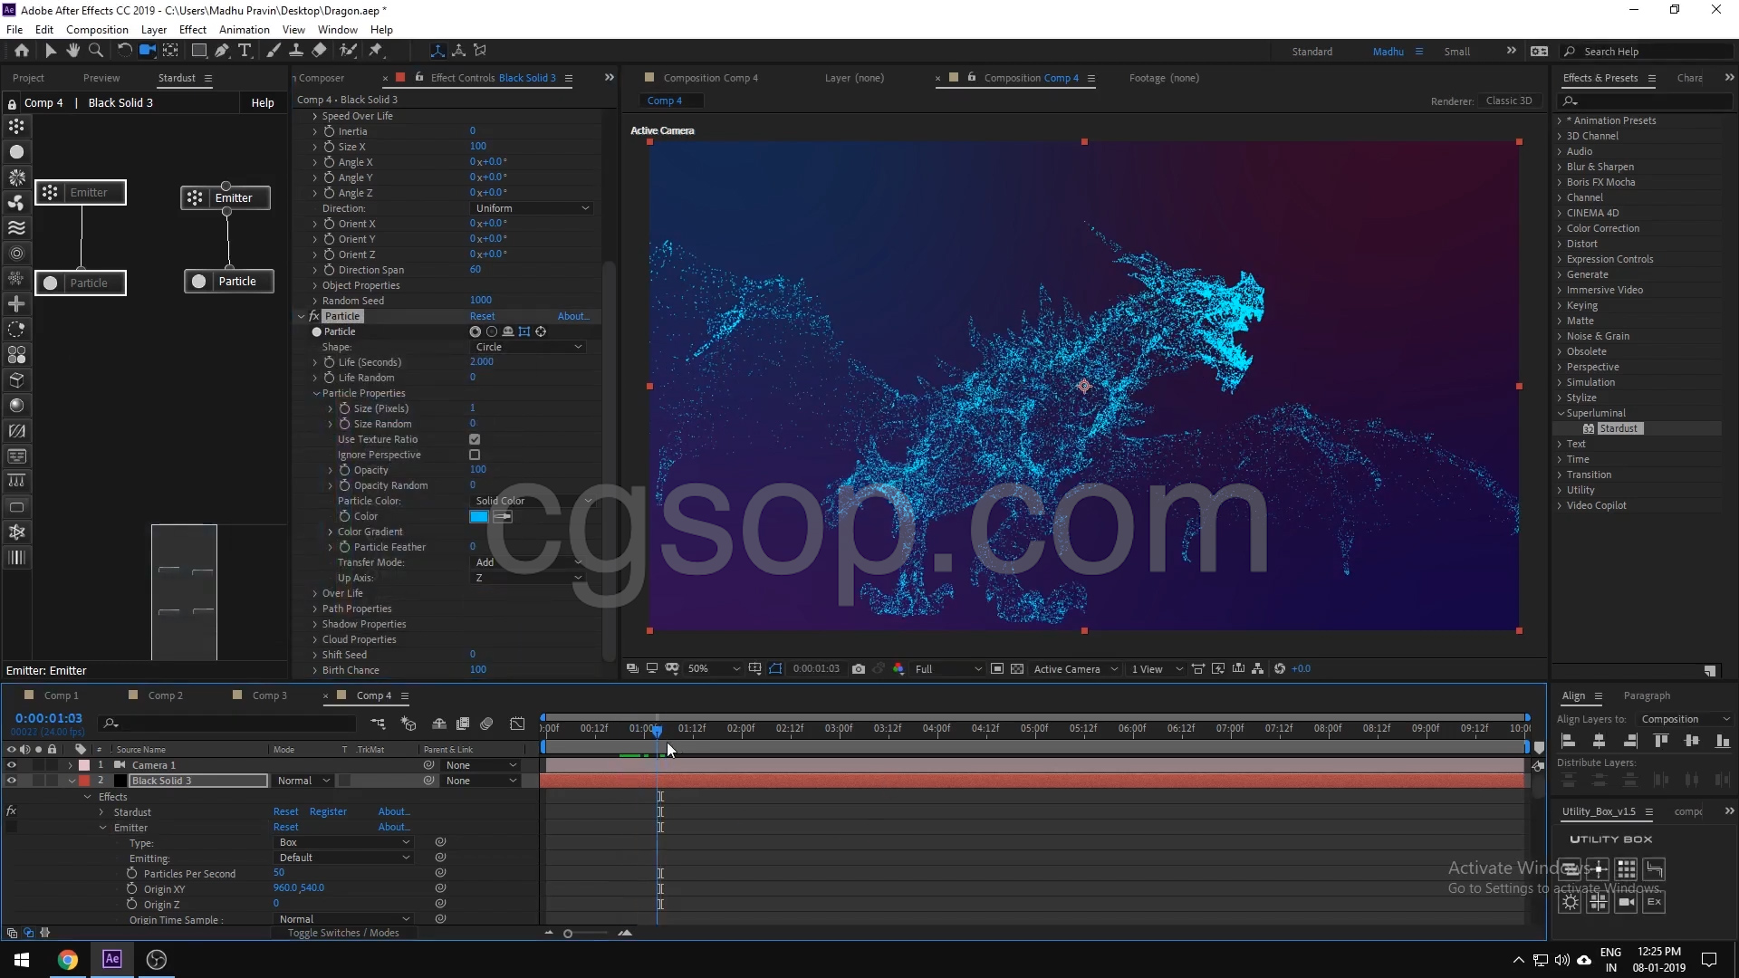Switch to the Comp 2 timeline tab
The image size is (1739, 978).
click(165, 695)
